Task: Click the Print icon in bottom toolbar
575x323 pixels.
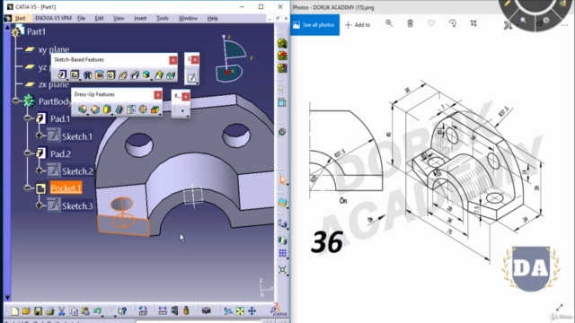Action: 50,311
